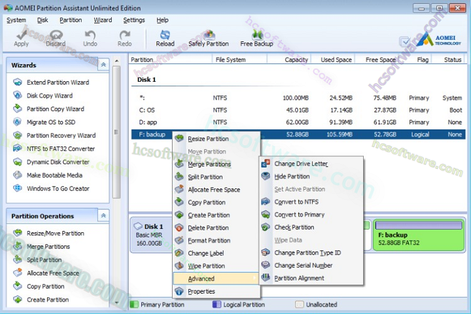
Task: Click the Disk 1 Basic MBR block
Action: (x=152, y=235)
